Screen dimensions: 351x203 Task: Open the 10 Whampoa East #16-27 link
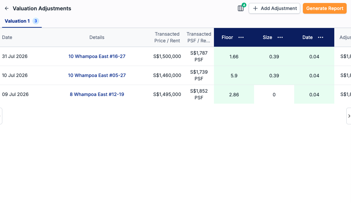pos(97,56)
